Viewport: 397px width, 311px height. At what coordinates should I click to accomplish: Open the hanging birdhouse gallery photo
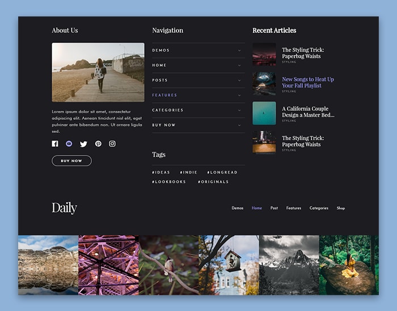click(229, 265)
